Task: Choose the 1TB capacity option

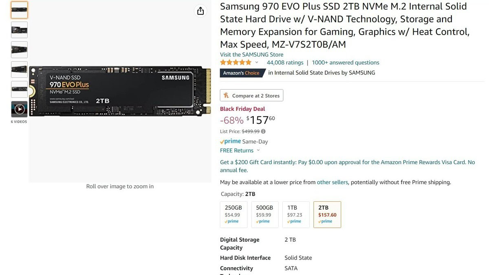Action: coord(296,214)
